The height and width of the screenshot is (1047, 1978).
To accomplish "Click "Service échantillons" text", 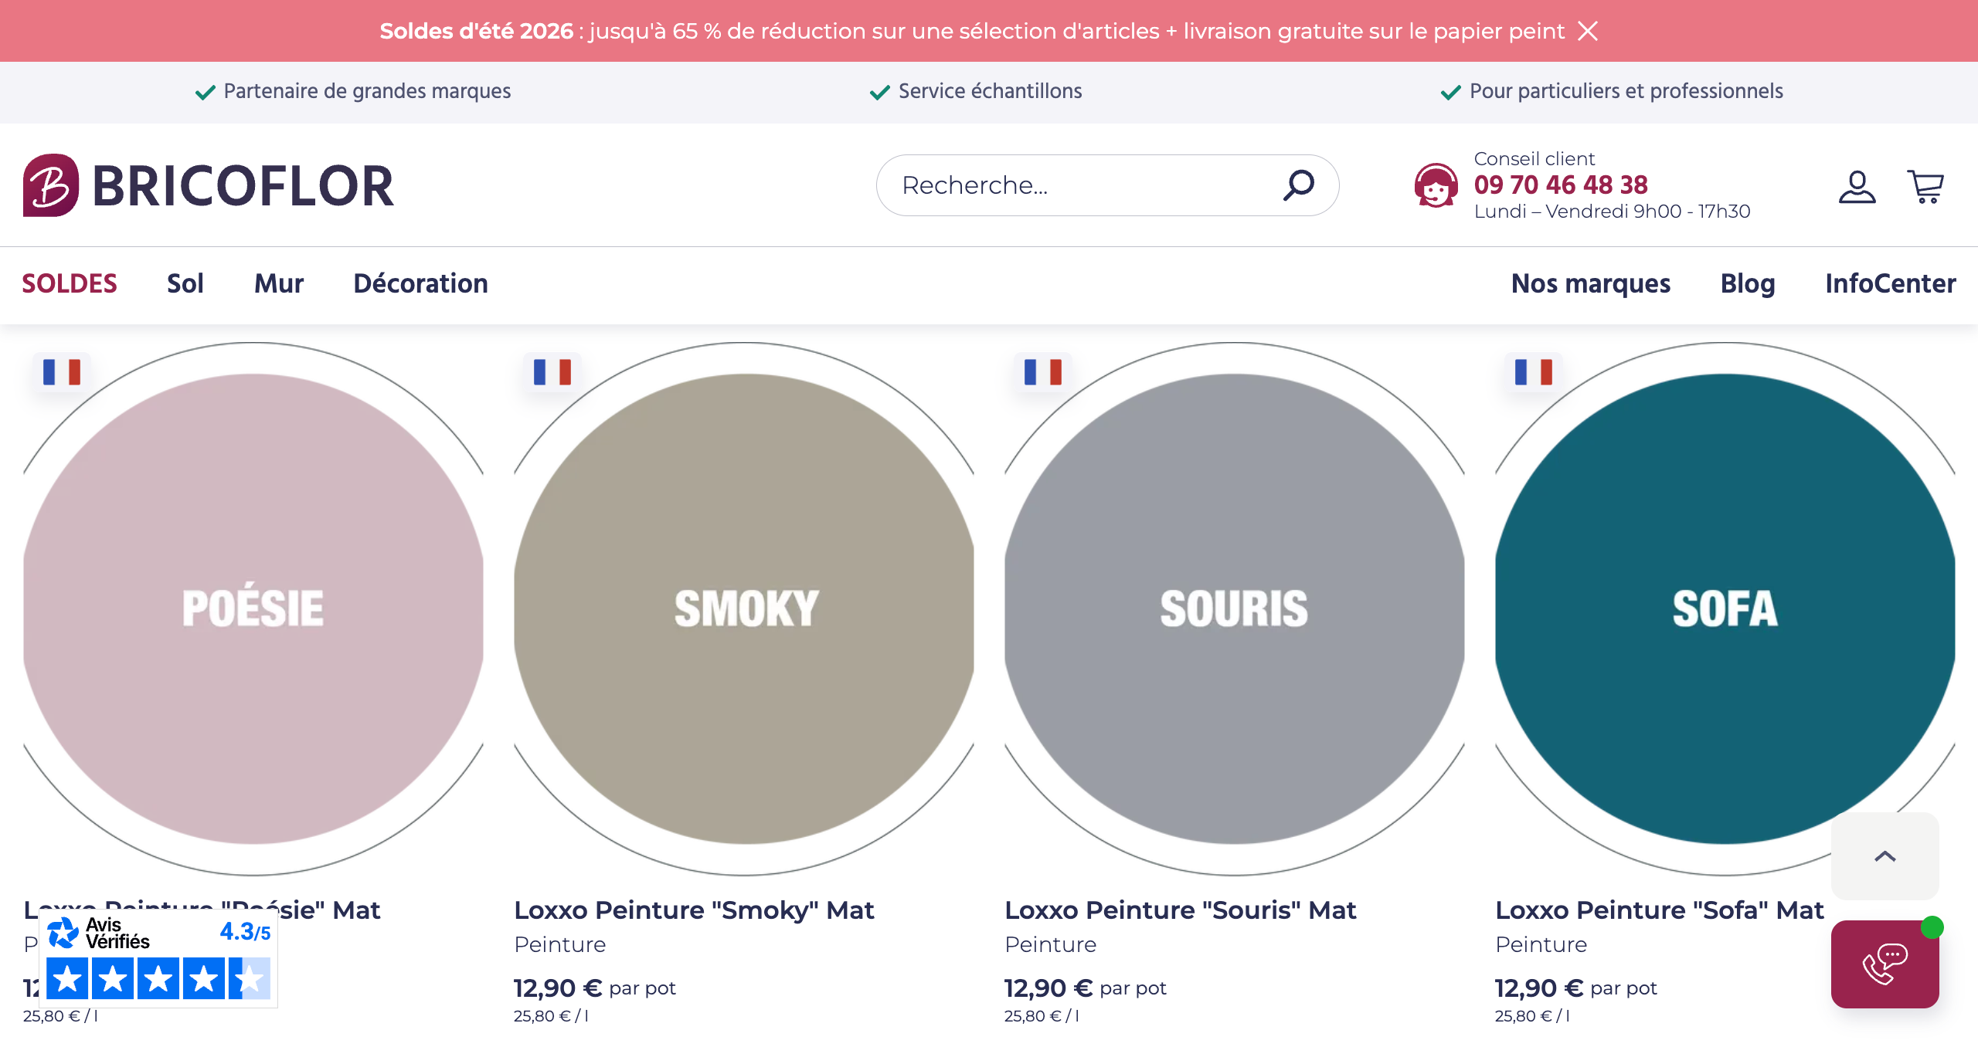I will 990,91.
